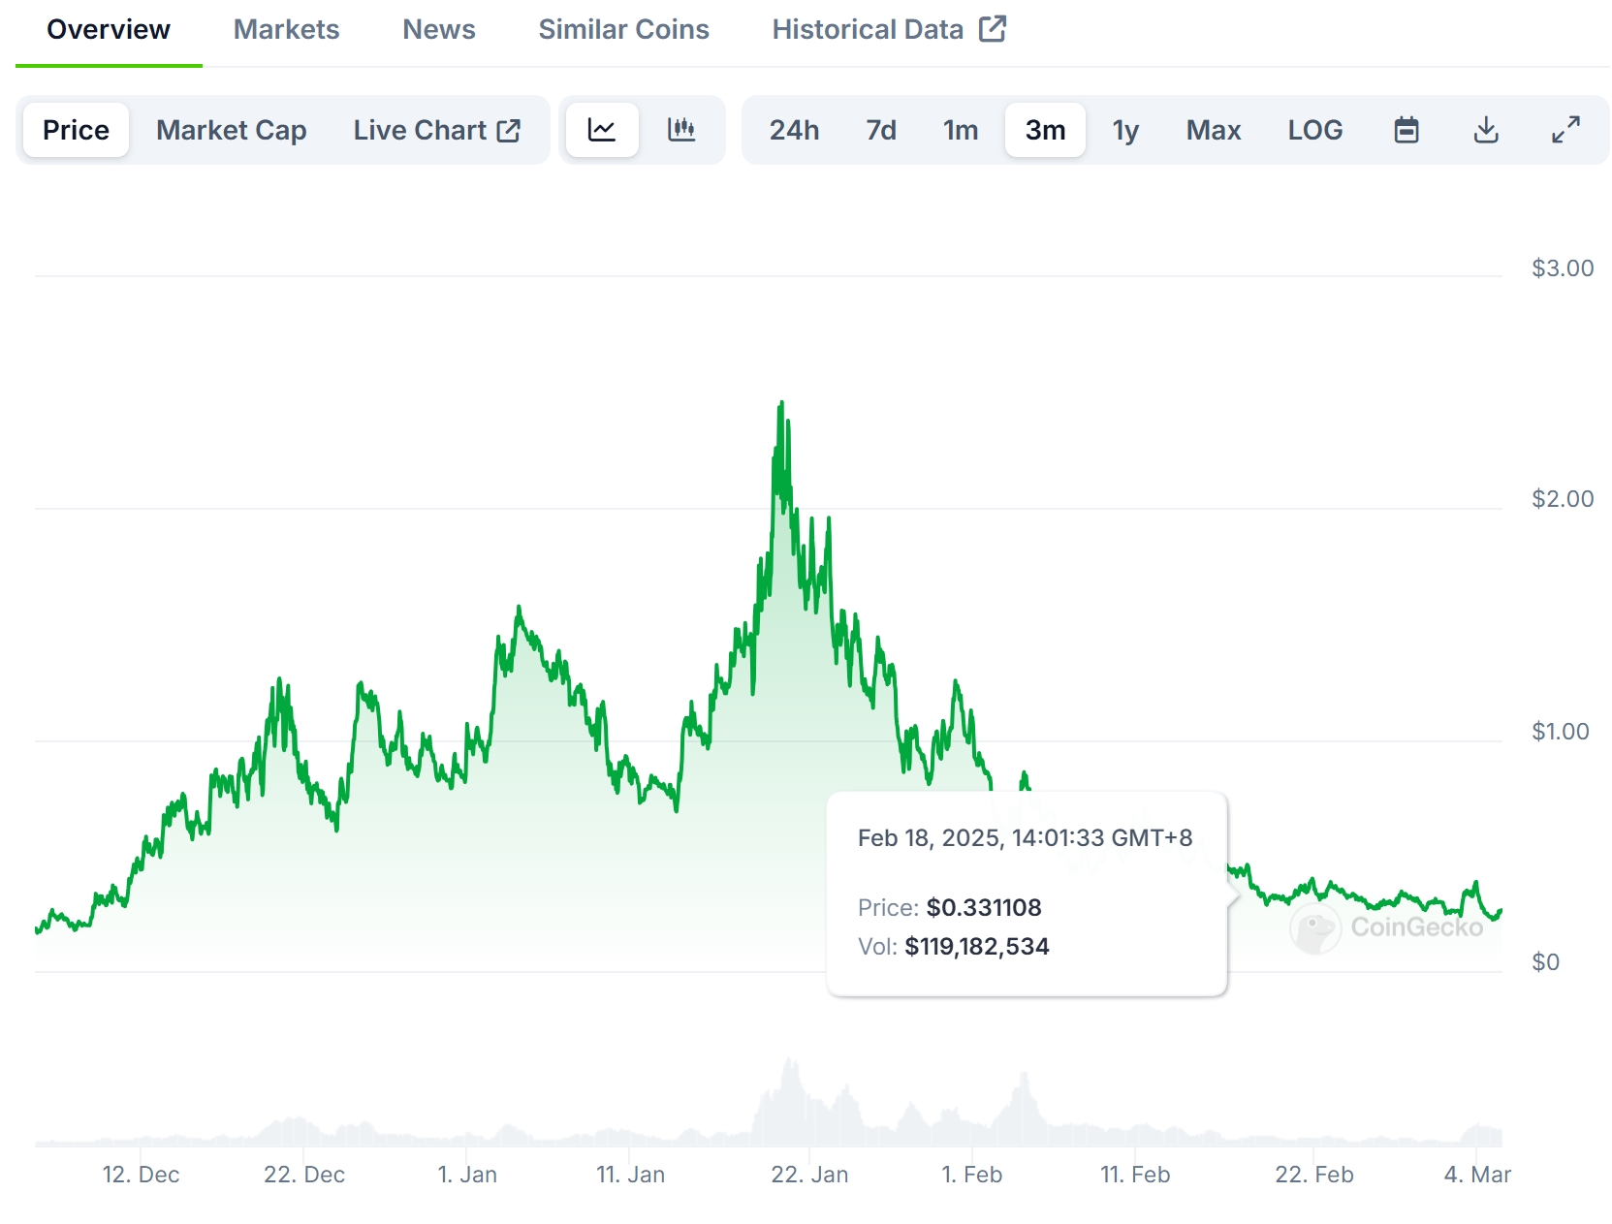Select the 3m time range
Image resolution: width=1612 pixels, height=1224 pixels.
click(x=1045, y=130)
